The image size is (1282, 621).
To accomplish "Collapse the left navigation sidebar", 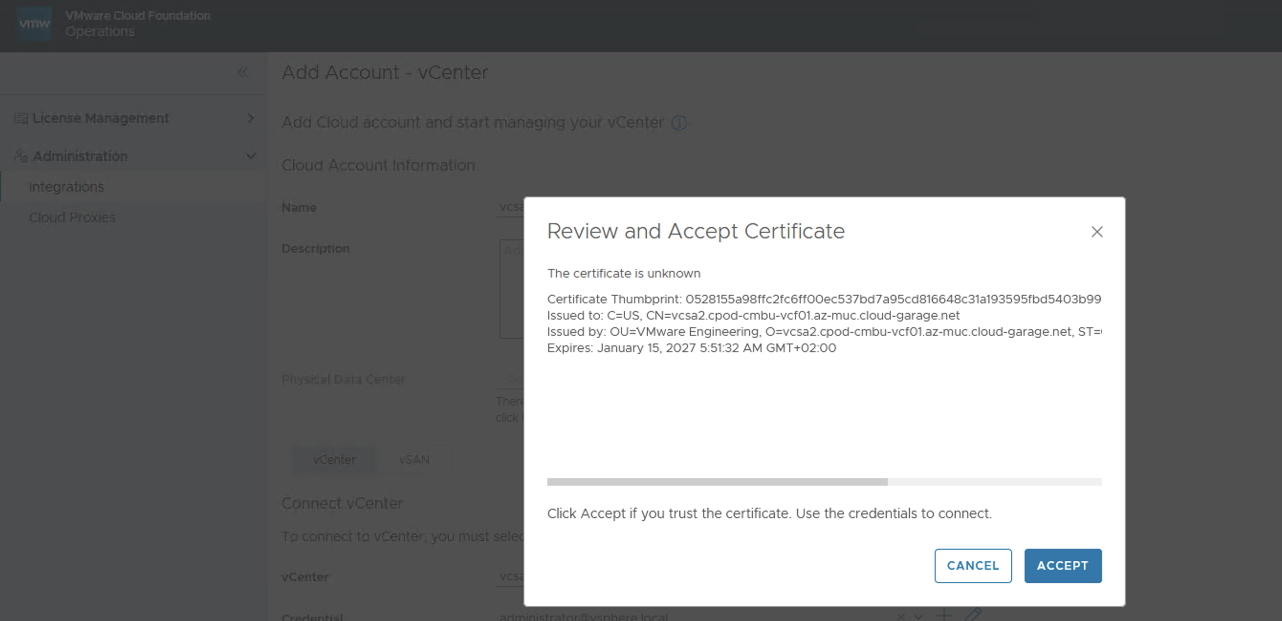I will coord(243,73).
